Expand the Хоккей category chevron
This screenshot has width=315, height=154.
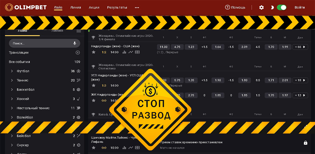(x=12, y=99)
